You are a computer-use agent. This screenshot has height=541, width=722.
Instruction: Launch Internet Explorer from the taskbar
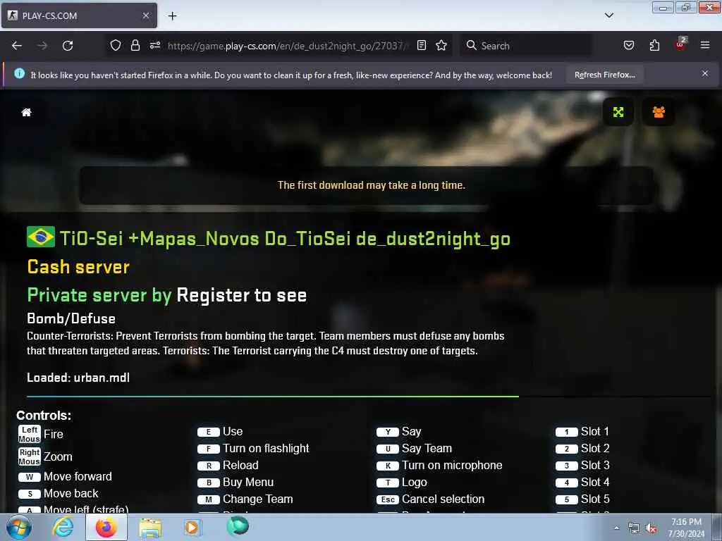pyautogui.click(x=63, y=527)
